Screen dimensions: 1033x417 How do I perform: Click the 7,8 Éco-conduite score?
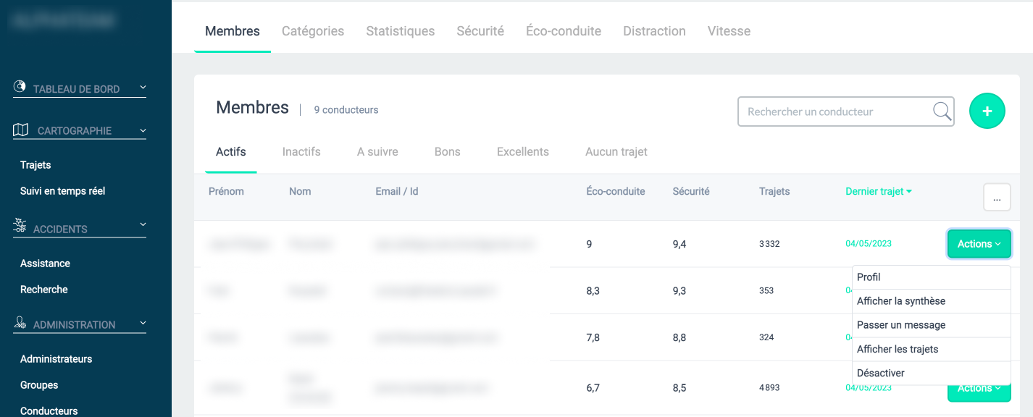[x=593, y=337]
